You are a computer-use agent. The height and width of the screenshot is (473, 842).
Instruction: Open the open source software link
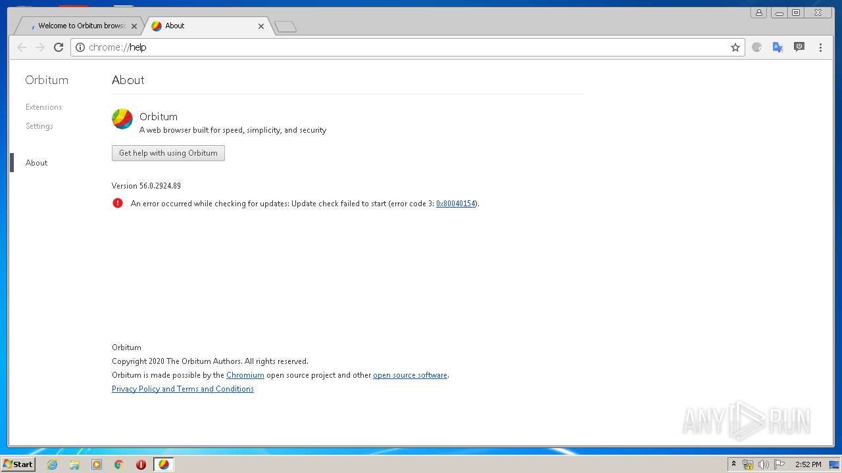pos(410,375)
